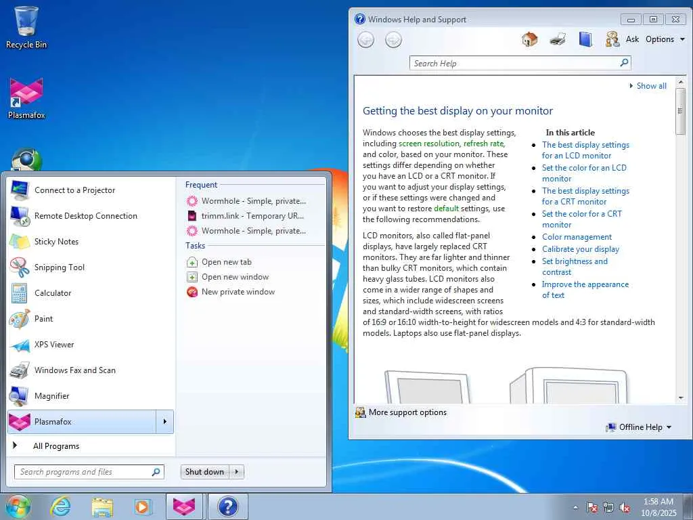This screenshot has width=693, height=520.
Task: Print the help topic via printer icon
Action: [x=558, y=39]
